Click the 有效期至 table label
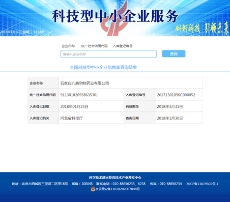Viewport: 230px width, 202px height. 132,106
